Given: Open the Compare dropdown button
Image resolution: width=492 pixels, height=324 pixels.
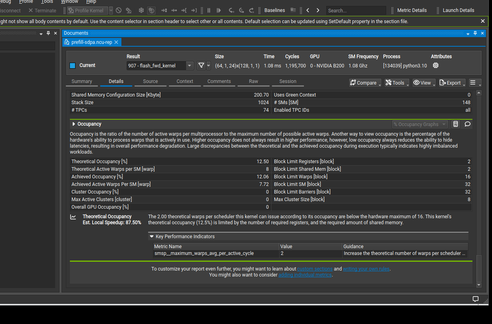Looking at the screenshot, I should coord(365,83).
